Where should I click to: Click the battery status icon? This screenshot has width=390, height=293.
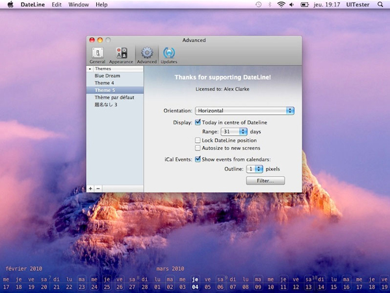[304, 5]
